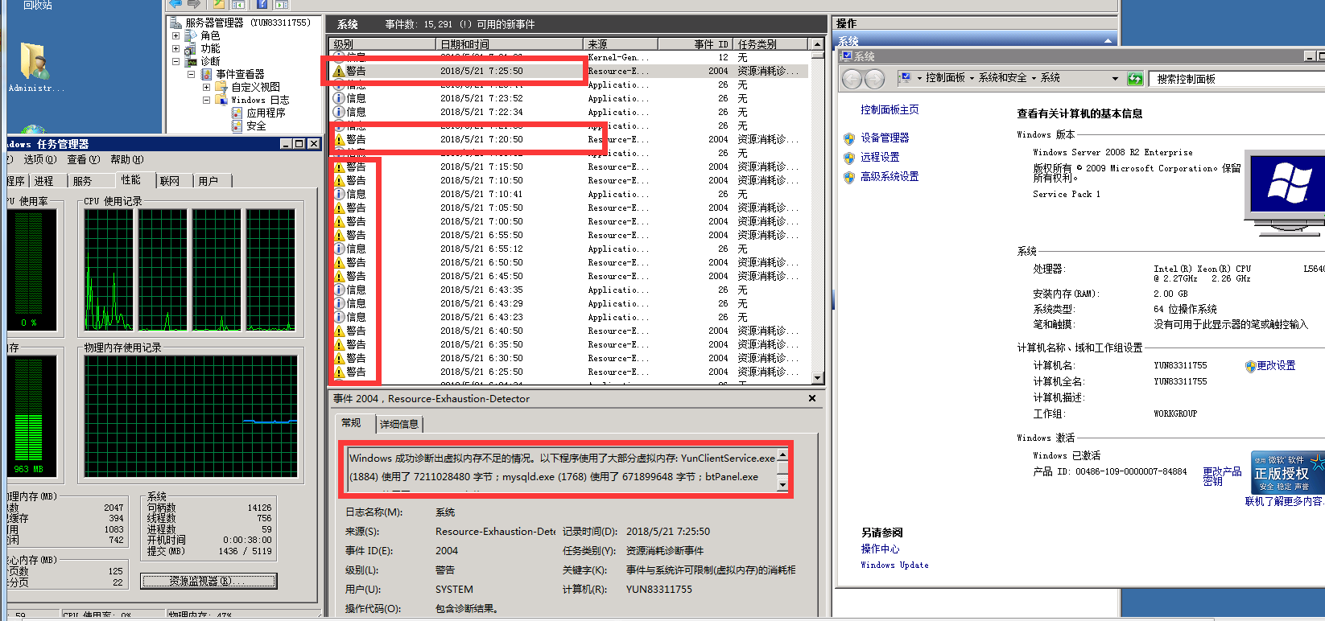Click the System window forward navigation button
The height and width of the screenshot is (621, 1325).
[874, 79]
